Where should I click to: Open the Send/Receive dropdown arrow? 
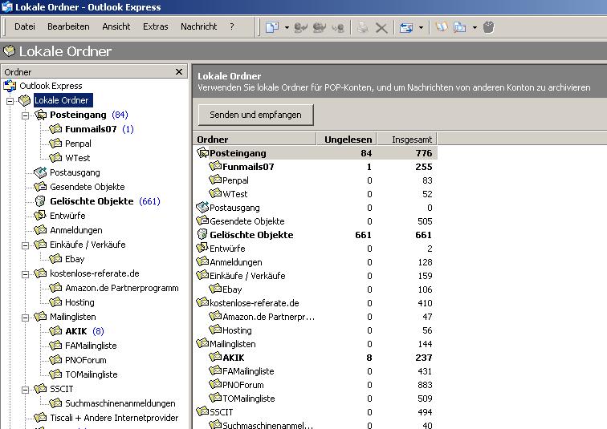422,28
